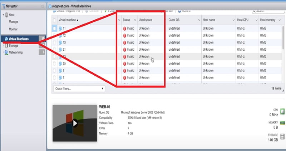Click the Host server icon in Navigator

click(x=6, y=15)
